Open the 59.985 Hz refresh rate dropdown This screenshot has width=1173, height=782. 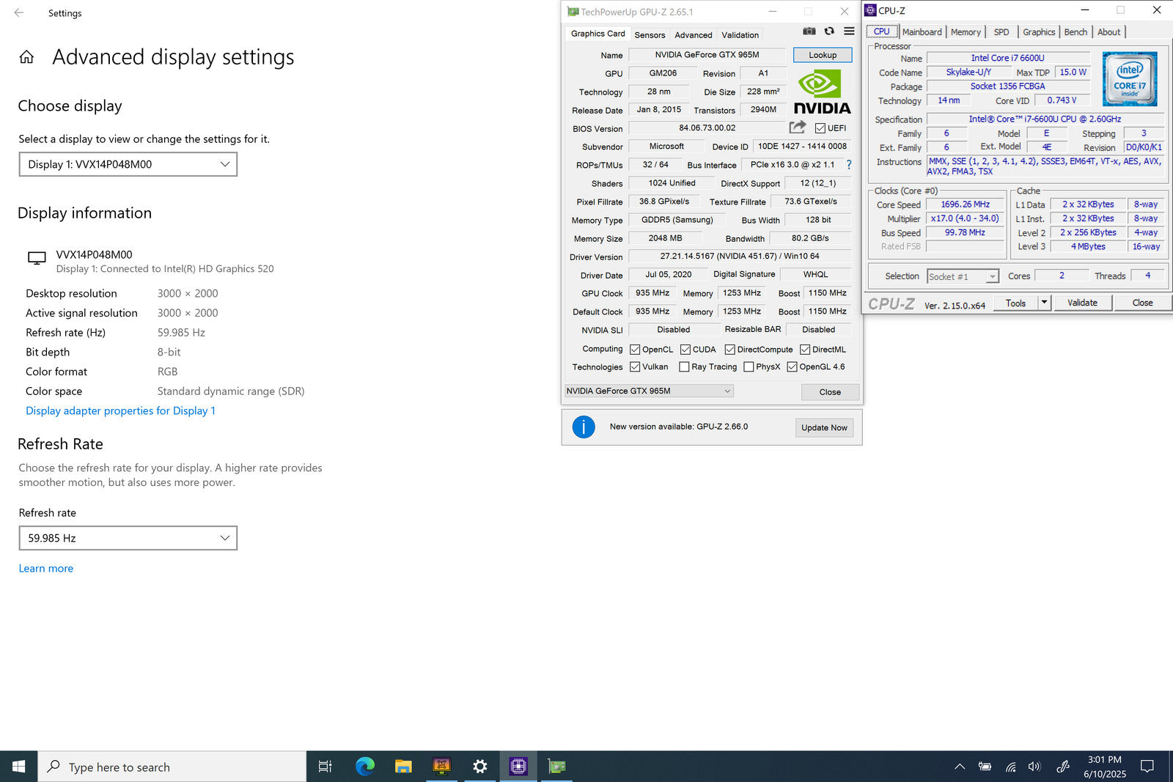[128, 538]
